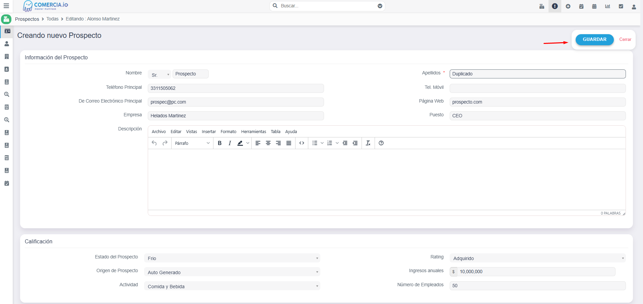
Task: Insert a numbered list
Action: (330, 143)
